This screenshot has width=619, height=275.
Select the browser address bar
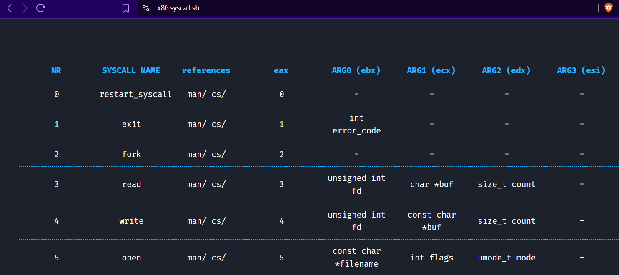[x=178, y=7]
